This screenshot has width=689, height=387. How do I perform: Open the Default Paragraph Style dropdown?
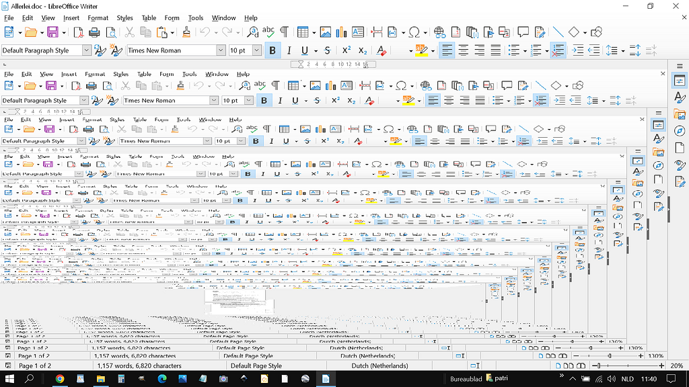(87, 50)
